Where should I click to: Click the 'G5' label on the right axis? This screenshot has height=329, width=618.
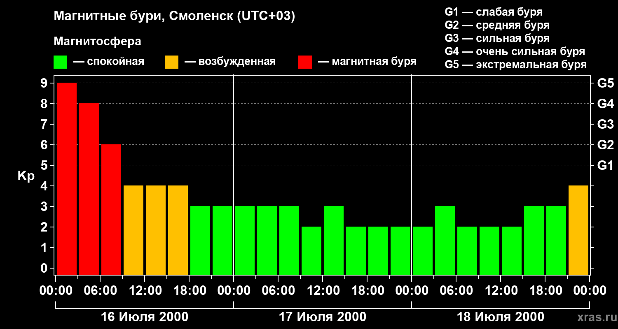pyautogui.click(x=606, y=83)
